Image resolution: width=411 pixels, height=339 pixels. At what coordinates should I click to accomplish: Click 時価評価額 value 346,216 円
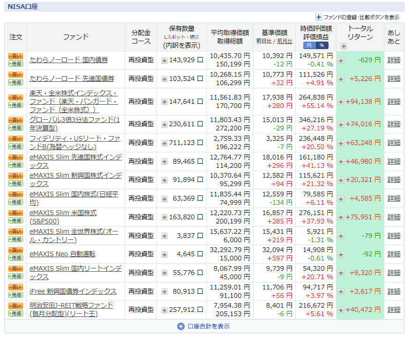[x=316, y=120]
